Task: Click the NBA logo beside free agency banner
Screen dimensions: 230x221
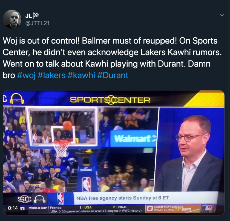Action: coord(61,198)
